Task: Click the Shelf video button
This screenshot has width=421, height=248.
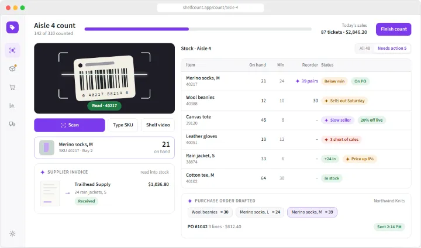Action: [158, 125]
